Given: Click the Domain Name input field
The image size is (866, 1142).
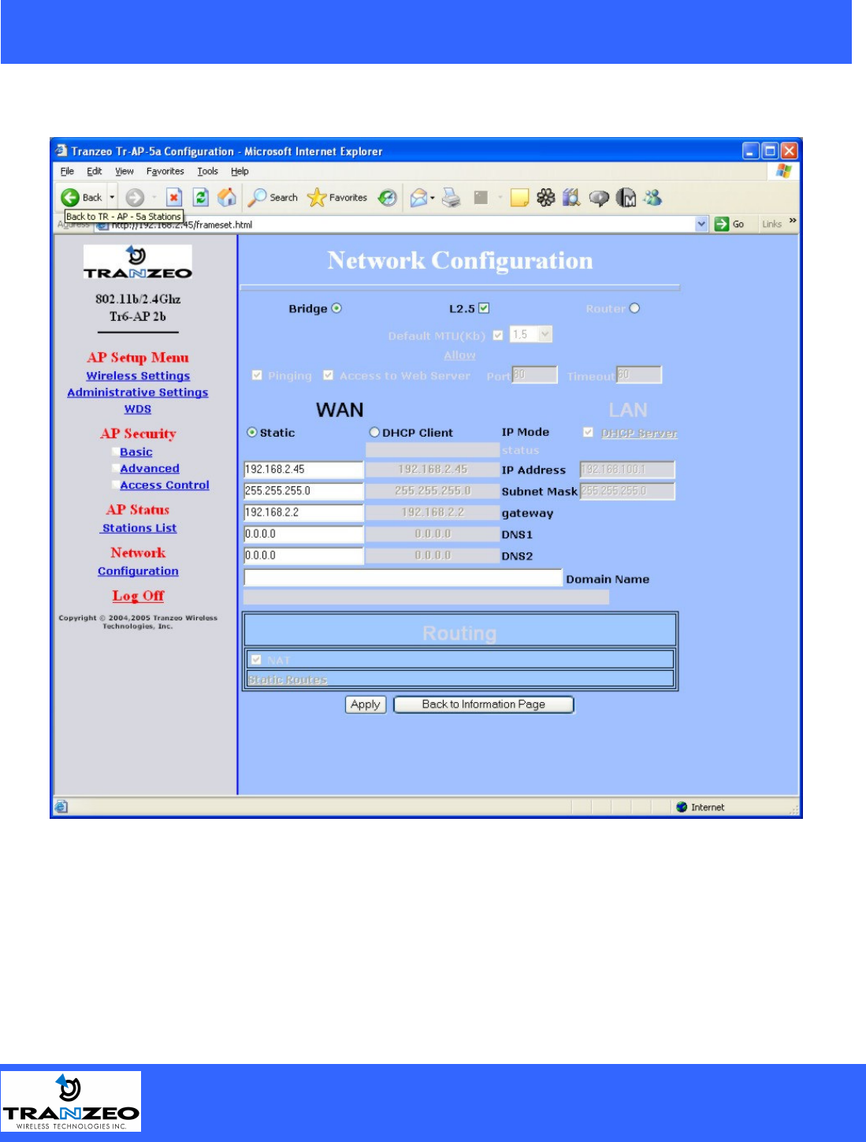Looking at the screenshot, I should [403, 578].
